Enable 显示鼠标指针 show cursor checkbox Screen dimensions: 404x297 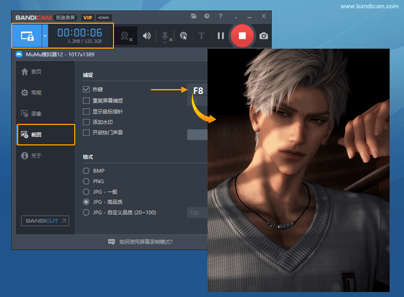(86, 112)
